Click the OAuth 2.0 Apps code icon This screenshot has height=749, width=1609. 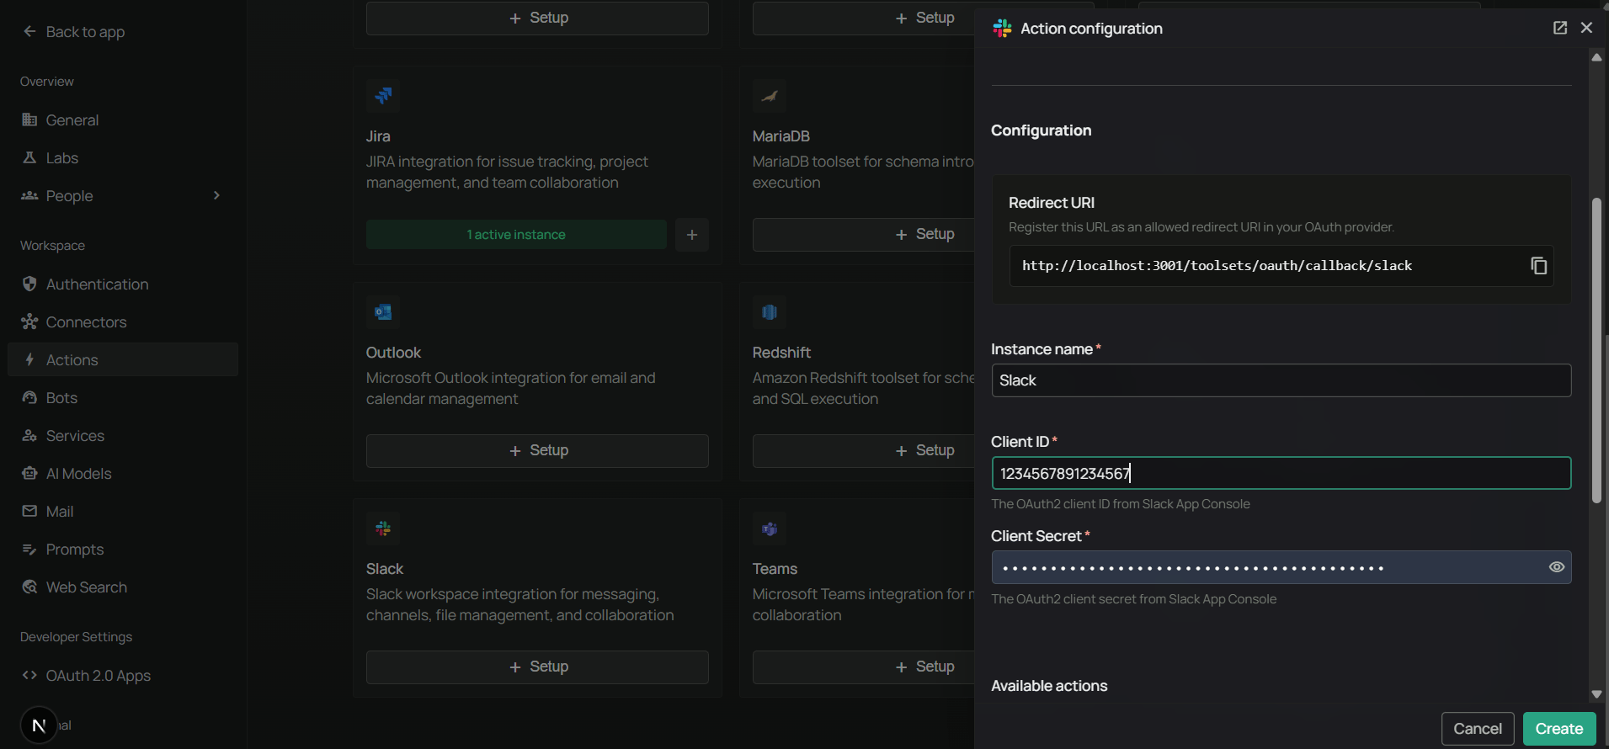29,675
